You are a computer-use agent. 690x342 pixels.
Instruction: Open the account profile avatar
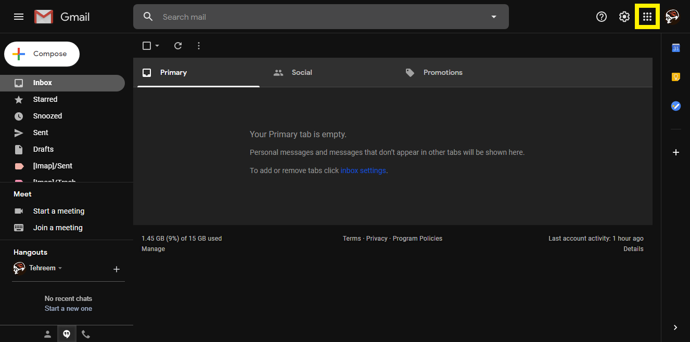pyautogui.click(x=672, y=17)
